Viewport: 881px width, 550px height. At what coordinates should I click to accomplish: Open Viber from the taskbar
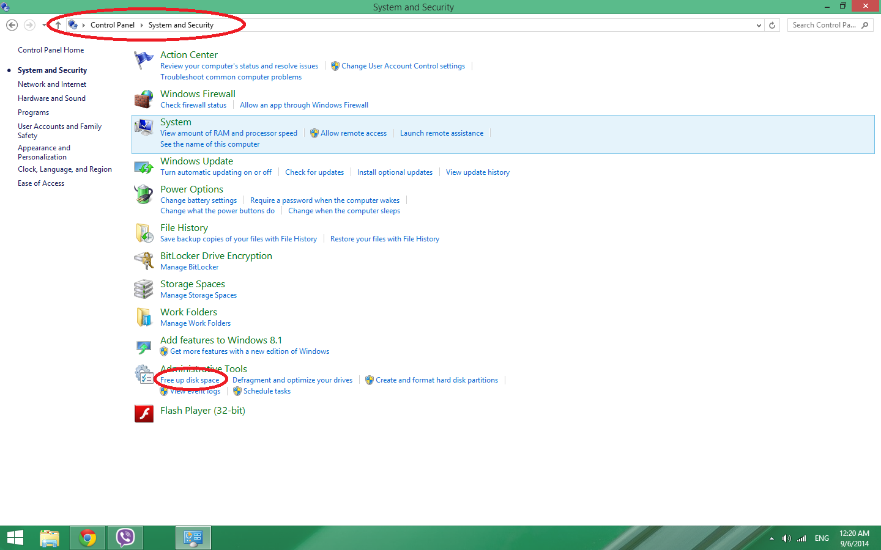tap(125, 538)
